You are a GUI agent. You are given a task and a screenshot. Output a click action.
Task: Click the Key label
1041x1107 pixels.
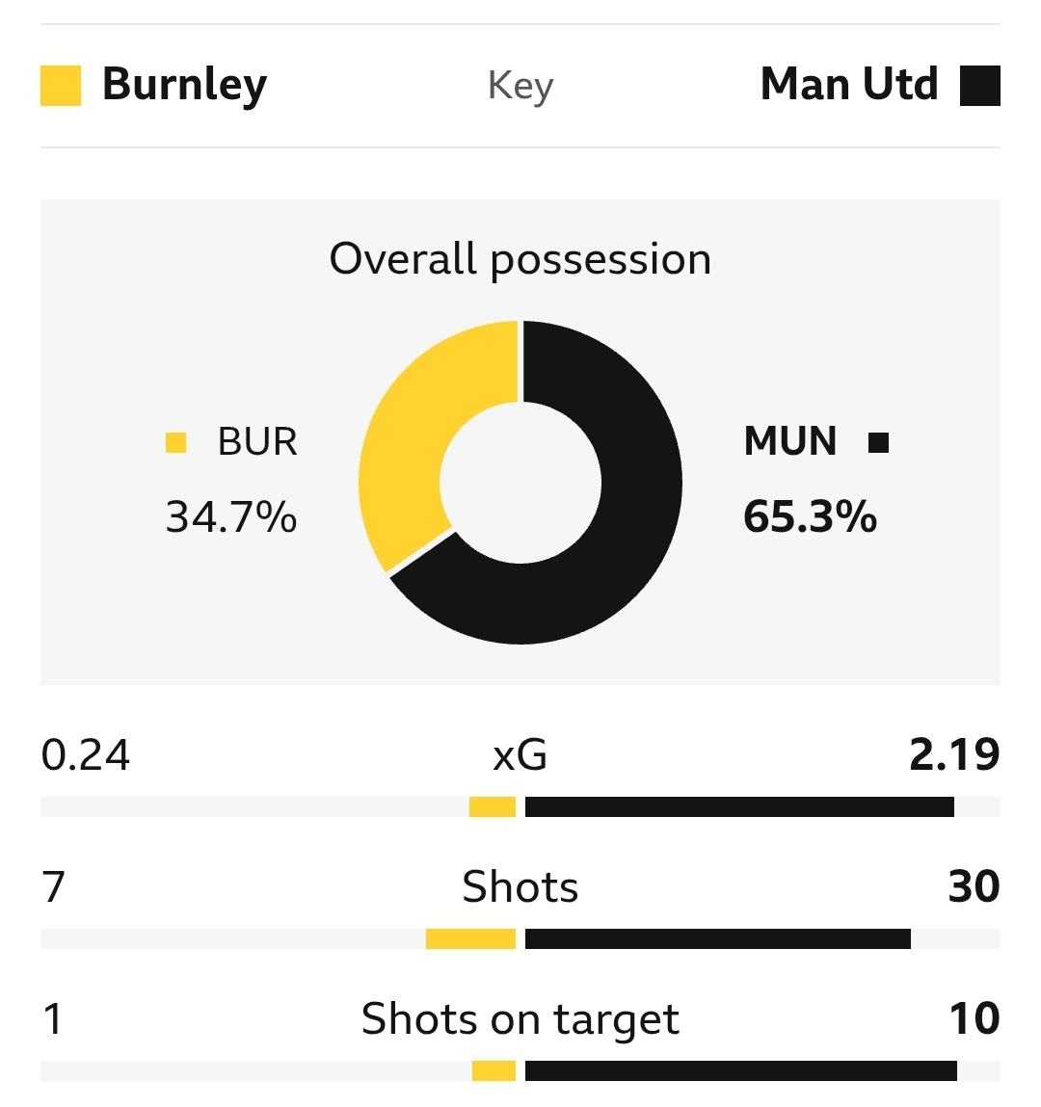tap(520, 86)
